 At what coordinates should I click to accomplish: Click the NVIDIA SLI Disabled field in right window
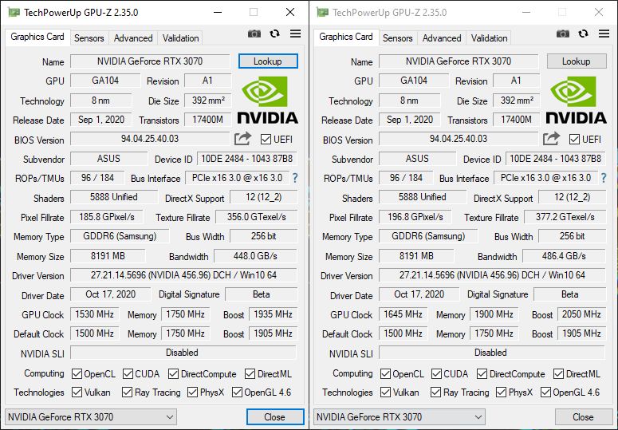pos(491,353)
